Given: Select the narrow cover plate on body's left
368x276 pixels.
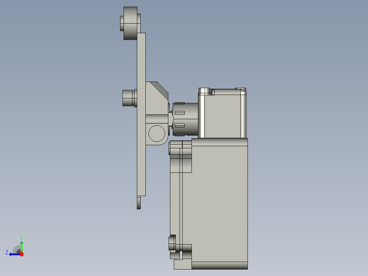Looking at the screenshot, I should click(175, 200).
